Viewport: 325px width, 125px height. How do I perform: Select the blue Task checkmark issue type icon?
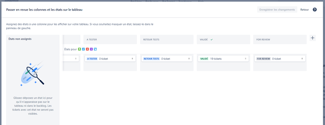pos(83,49)
